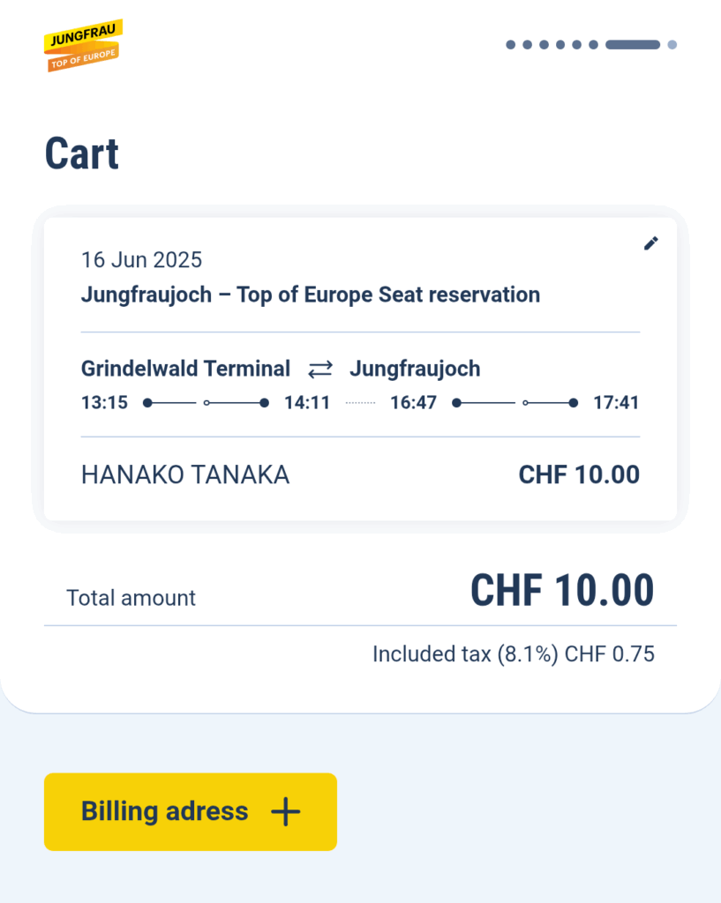Click the plus icon in Billing adress button
Image resolution: width=721 pixels, height=903 pixels.
pyautogui.click(x=286, y=812)
